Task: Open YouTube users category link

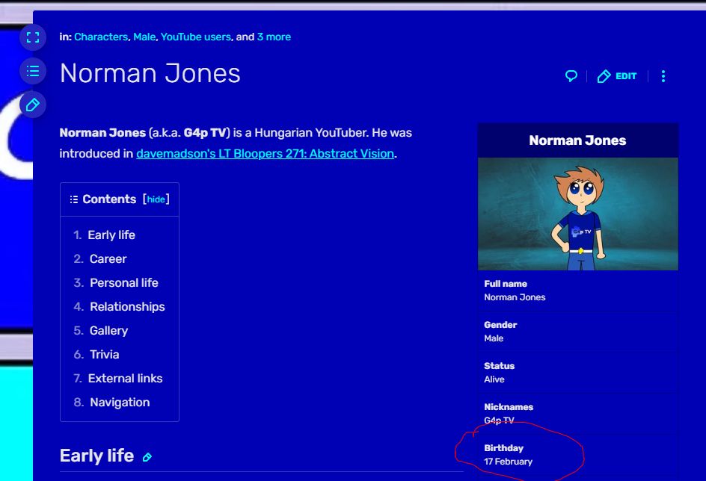Action: point(195,37)
